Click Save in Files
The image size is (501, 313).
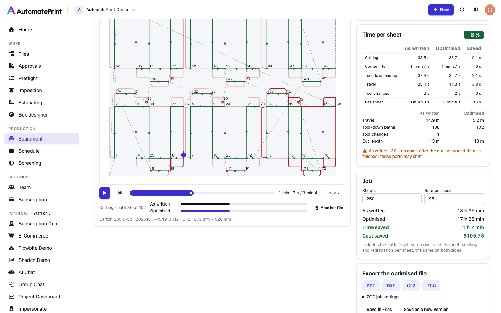pos(379,310)
